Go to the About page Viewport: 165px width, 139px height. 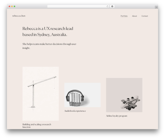[134, 16]
